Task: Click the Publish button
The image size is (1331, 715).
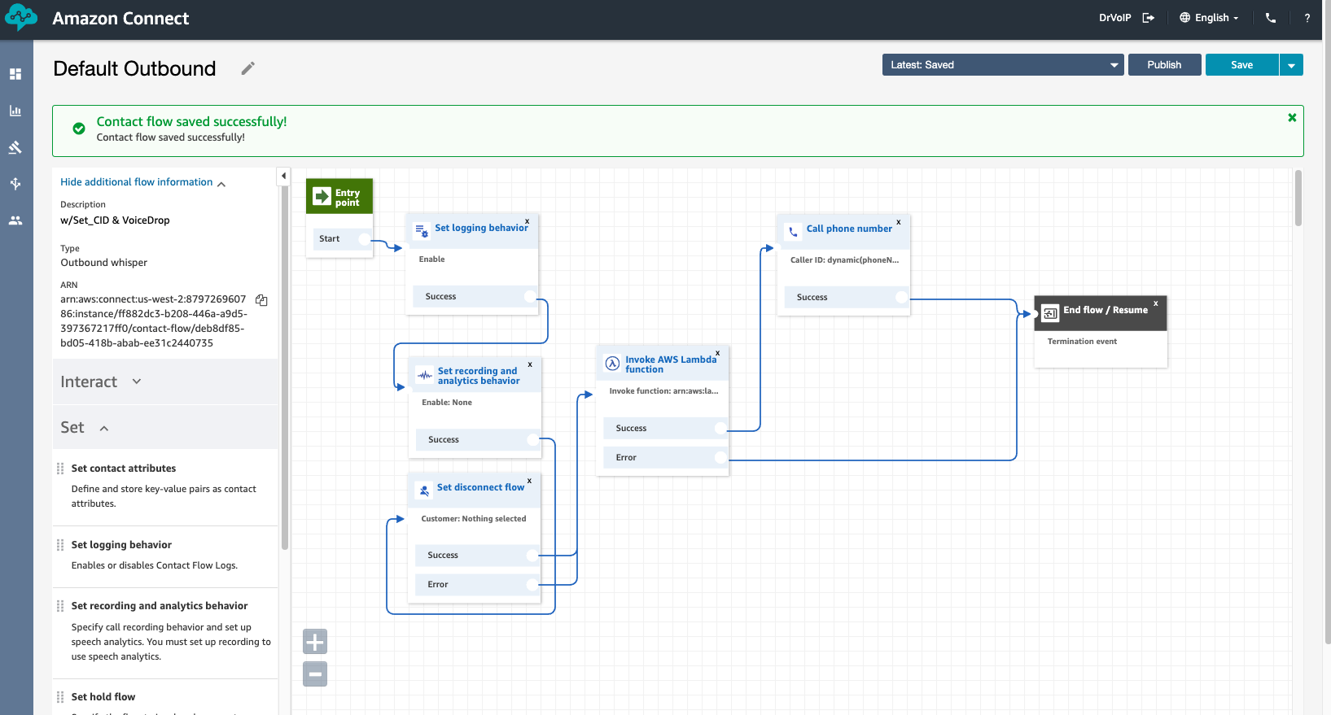Action: pos(1164,65)
